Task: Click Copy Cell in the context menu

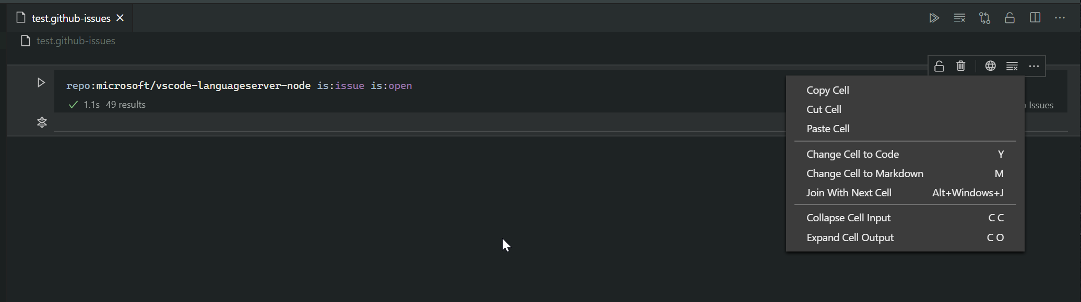Action: [827, 90]
